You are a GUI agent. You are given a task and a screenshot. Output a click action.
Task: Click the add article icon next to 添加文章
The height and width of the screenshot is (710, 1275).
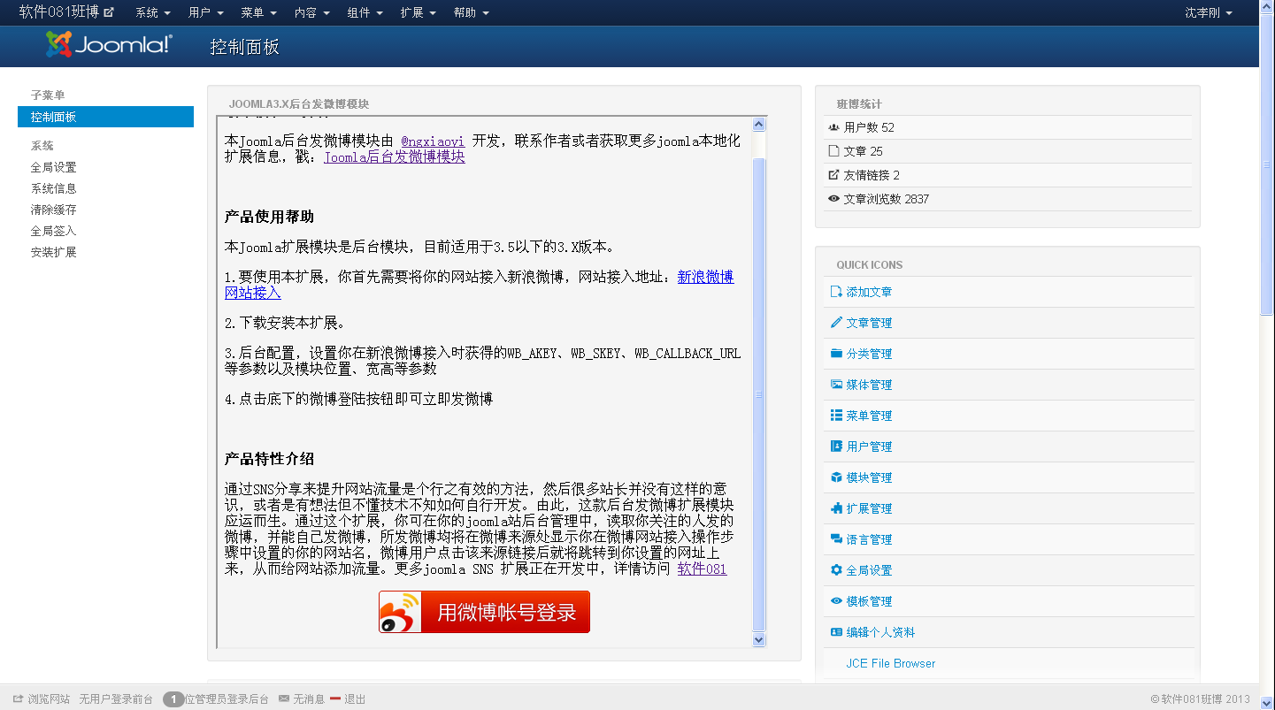836,292
